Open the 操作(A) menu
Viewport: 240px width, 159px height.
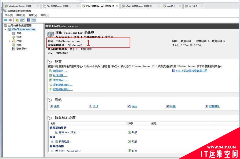coord(21,15)
